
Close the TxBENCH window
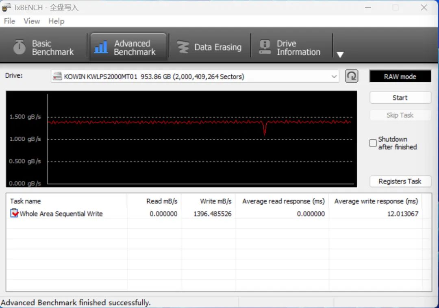(x=424, y=8)
